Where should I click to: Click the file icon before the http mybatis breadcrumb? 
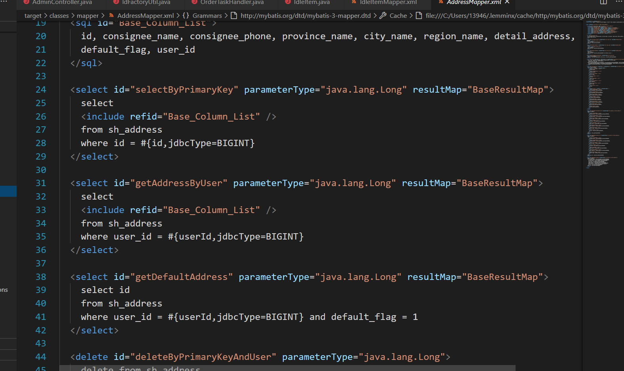[234, 16]
